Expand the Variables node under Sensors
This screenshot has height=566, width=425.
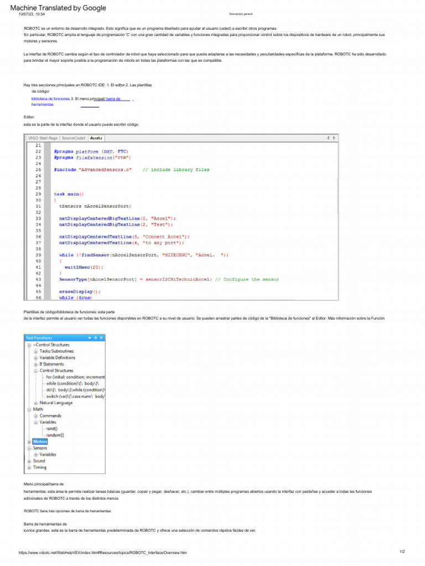coord(36,455)
